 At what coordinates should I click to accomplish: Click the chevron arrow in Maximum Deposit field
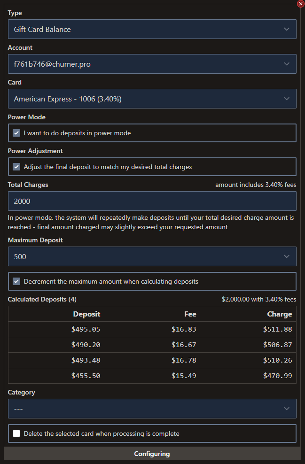click(x=287, y=256)
